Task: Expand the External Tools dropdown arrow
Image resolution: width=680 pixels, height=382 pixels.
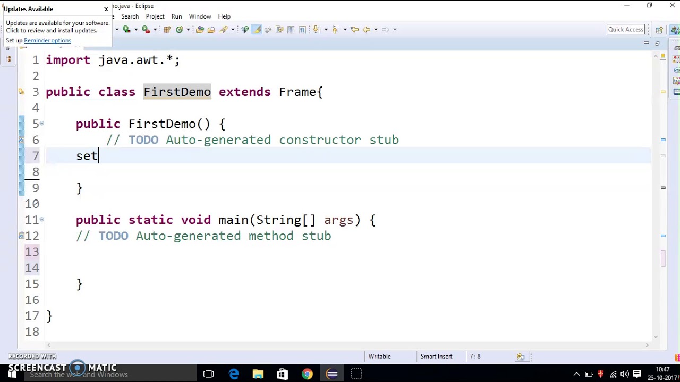Action: tap(155, 30)
